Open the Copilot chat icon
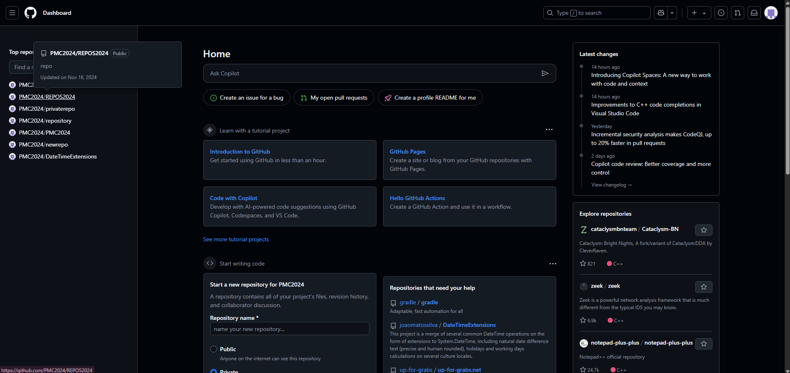 (661, 13)
